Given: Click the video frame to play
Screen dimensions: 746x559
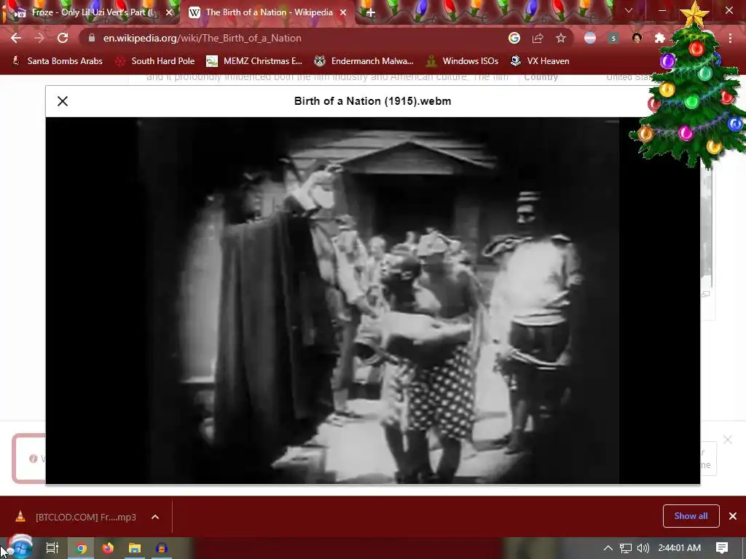Looking at the screenshot, I should [x=372, y=301].
